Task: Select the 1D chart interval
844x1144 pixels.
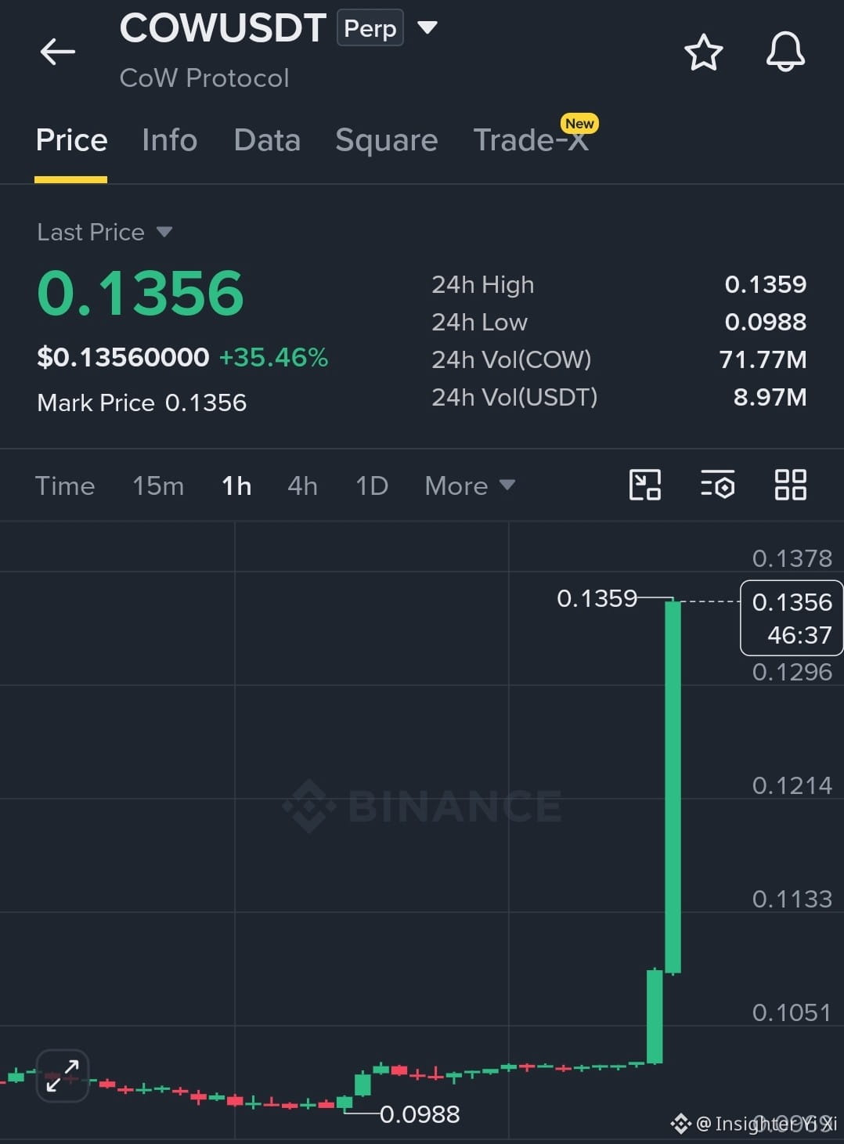Action: tap(372, 485)
